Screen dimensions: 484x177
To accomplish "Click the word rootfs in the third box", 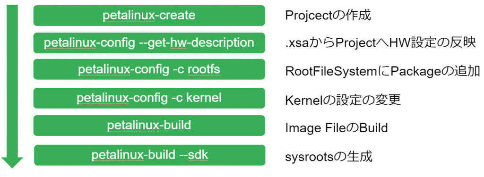I will 204,70.
